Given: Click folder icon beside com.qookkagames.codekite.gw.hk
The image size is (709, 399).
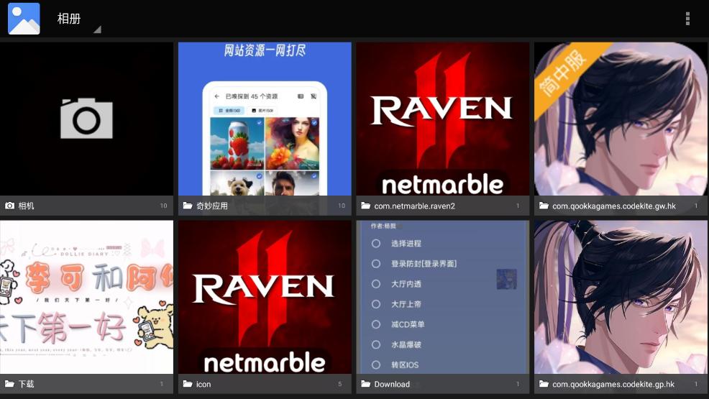Looking at the screenshot, I should (544, 206).
